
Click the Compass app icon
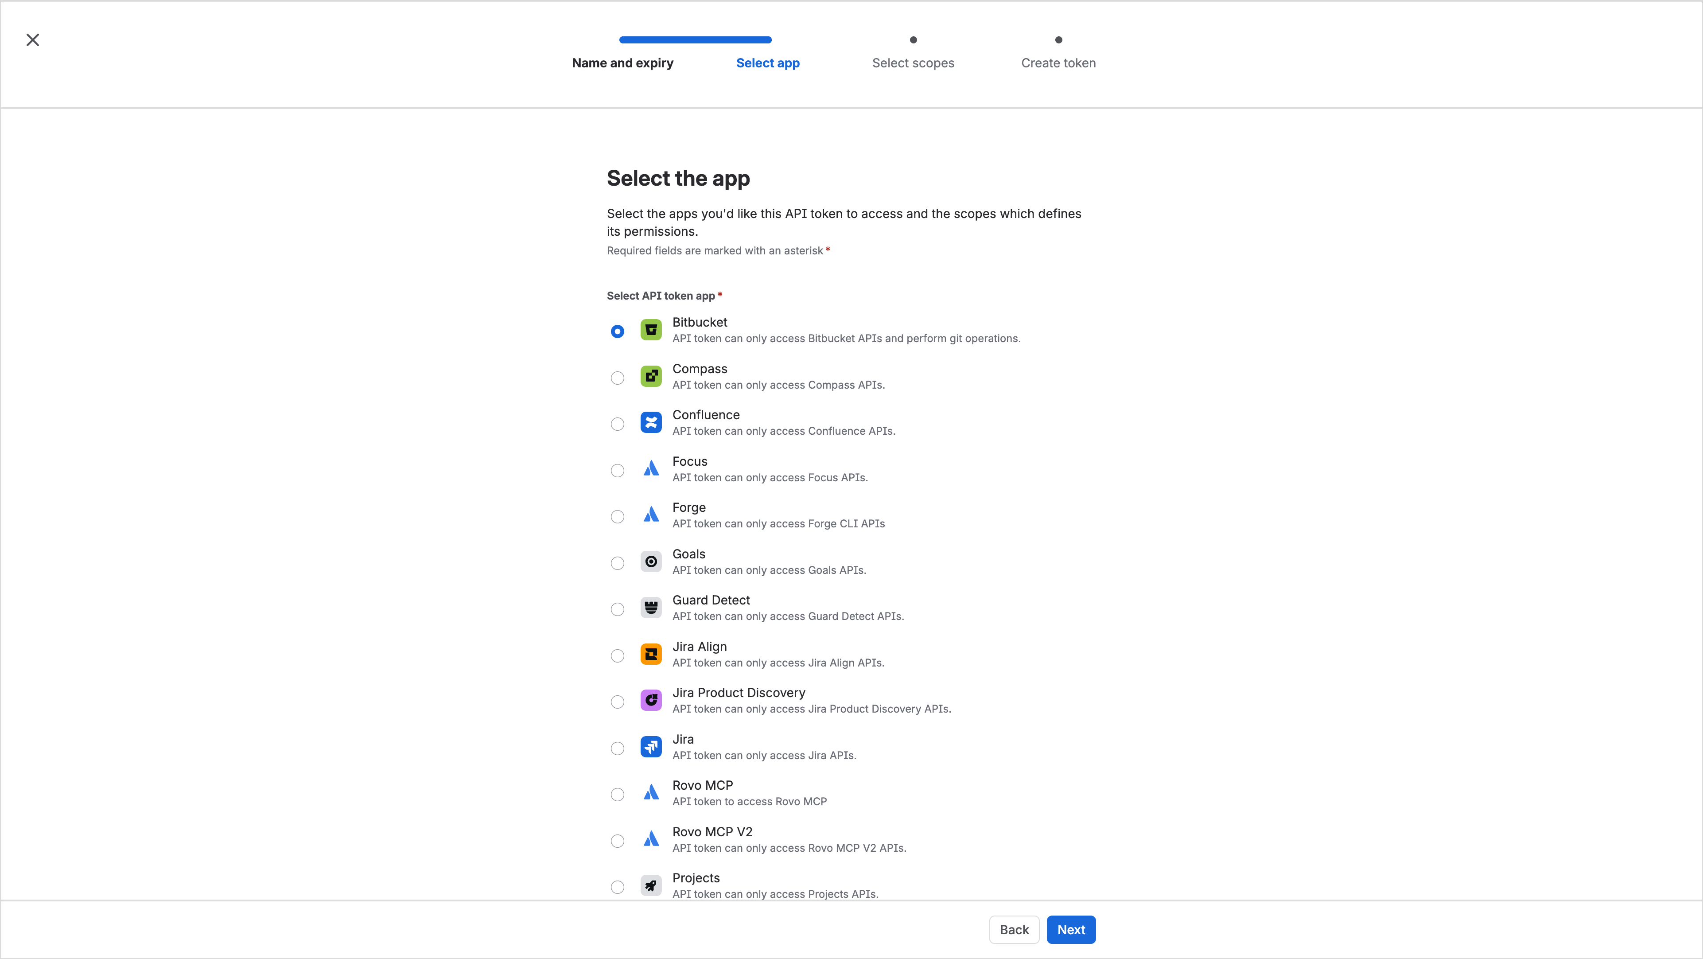pos(651,376)
